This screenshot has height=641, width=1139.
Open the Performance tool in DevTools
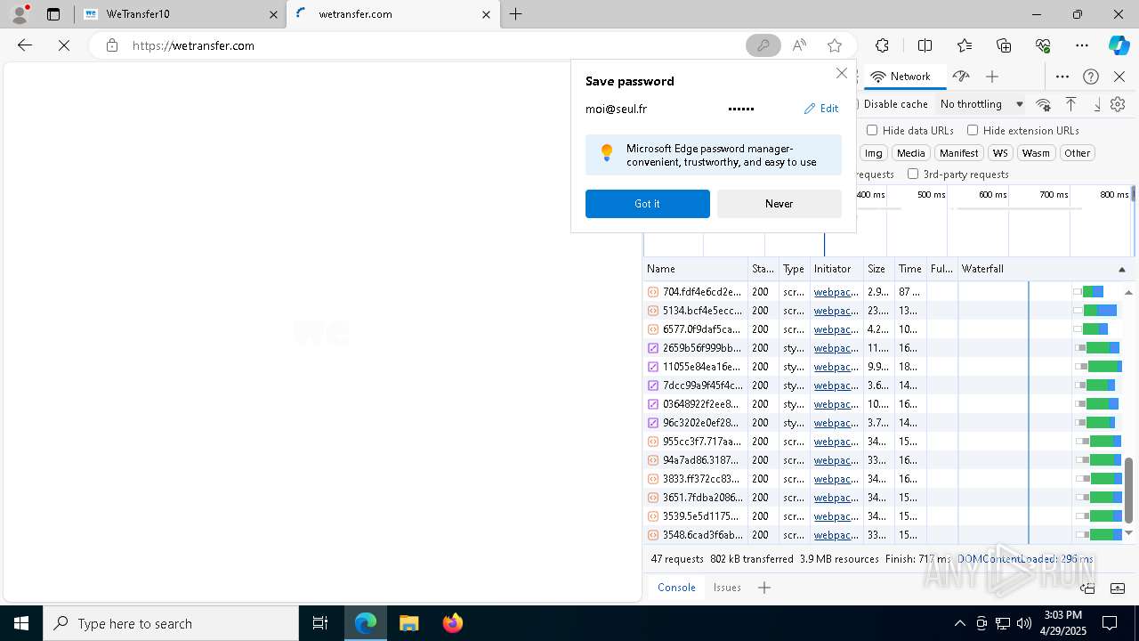[961, 77]
